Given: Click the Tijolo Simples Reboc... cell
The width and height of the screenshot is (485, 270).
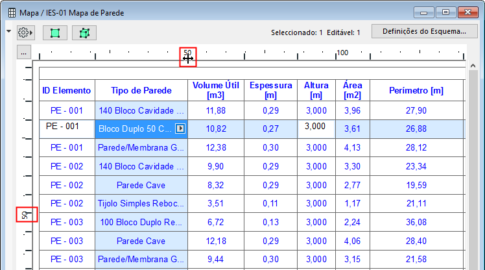Looking at the screenshot, I should coord(141,203).
